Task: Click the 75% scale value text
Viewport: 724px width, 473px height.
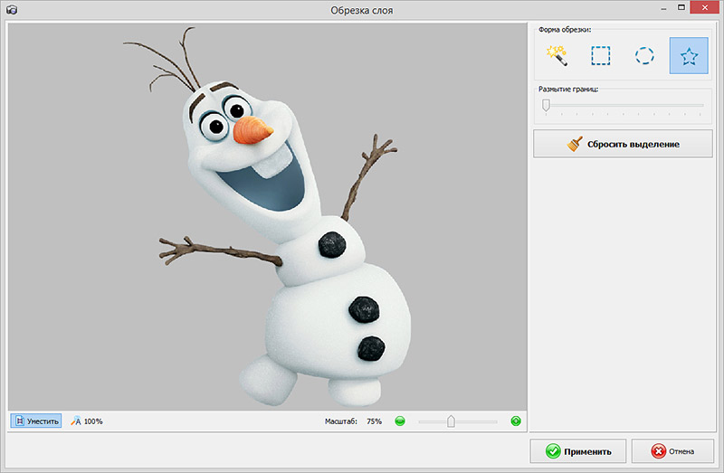Action: point(374,421)
